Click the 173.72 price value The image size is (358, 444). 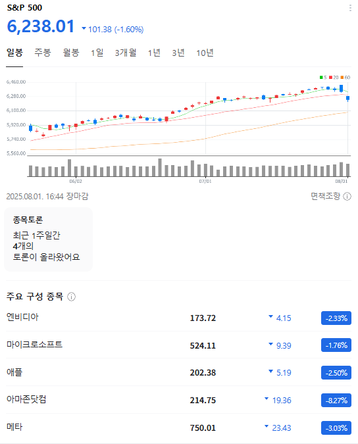pos(203,318)
